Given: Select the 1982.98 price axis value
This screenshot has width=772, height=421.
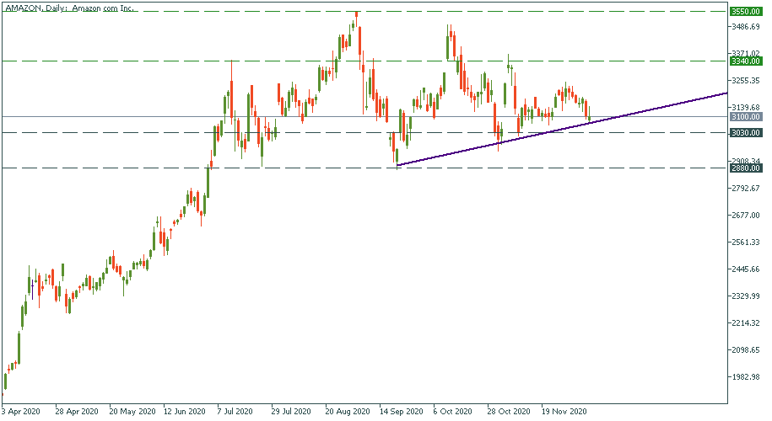Looking at the screenshot, I should [747, 377].
